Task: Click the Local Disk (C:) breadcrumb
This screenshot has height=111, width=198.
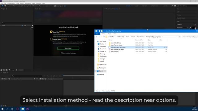Action: click(120, 37)
